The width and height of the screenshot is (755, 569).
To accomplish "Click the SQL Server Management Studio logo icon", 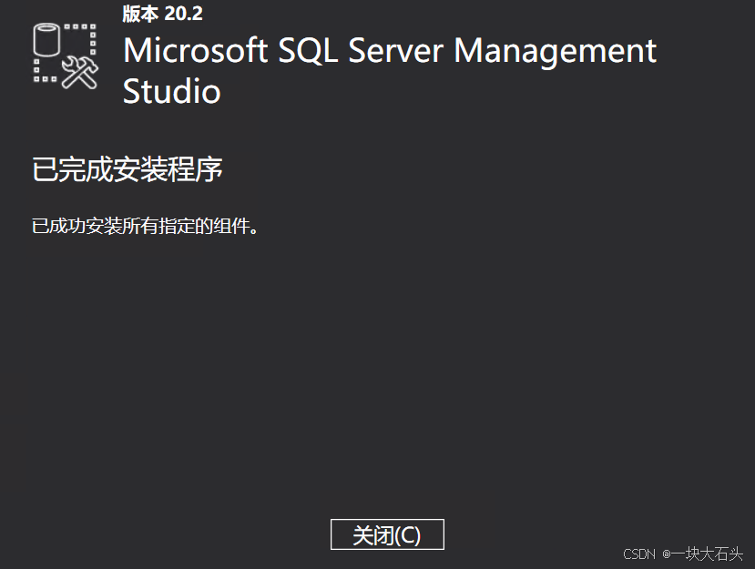I will click(x=66, y=56).
